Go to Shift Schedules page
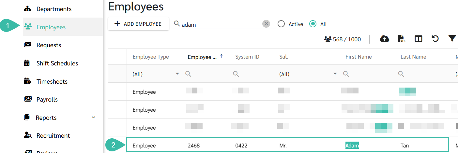This screenshot has width=458, height=153. 57,63
